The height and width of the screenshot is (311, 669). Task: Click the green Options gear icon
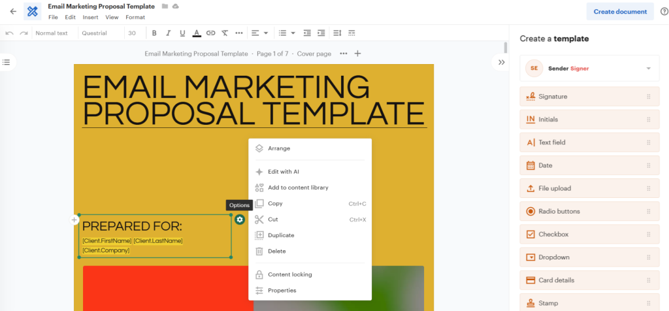pos(240,220)
